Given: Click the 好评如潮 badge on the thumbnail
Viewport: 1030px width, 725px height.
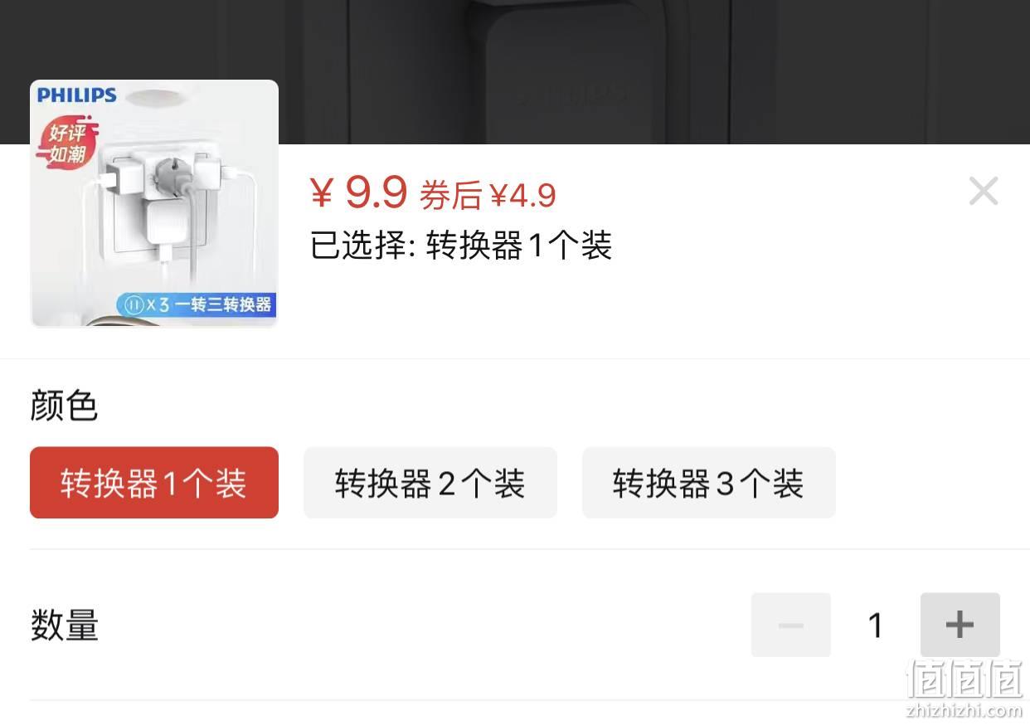Looking at the screenshot, I should [66, 144].
